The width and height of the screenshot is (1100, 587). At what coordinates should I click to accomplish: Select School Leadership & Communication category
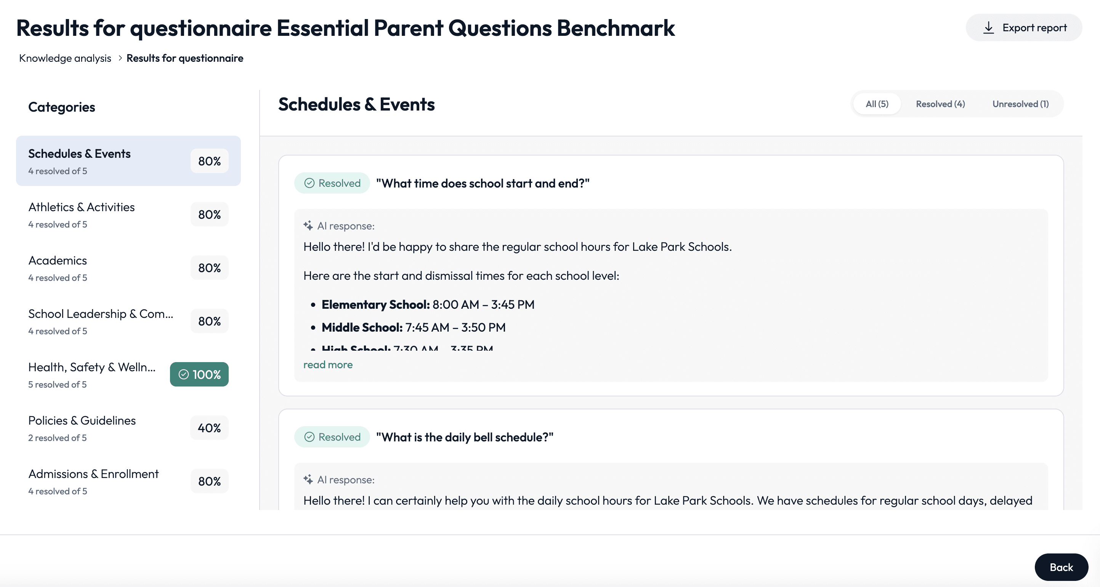coord(128,321)
